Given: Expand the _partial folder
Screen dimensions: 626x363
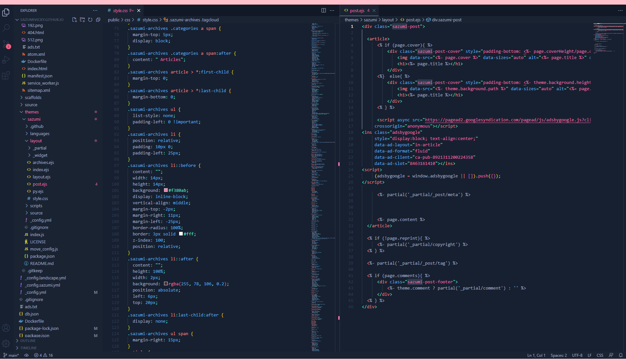Looking at the screenshot, I should tap(39, 148).
